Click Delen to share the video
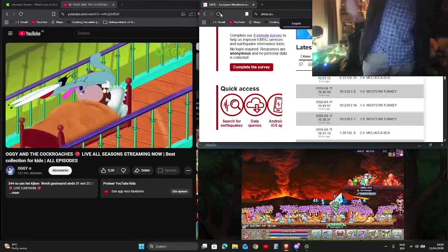The width and height of the screenshot is (448, 252). [x=142, y=170]
